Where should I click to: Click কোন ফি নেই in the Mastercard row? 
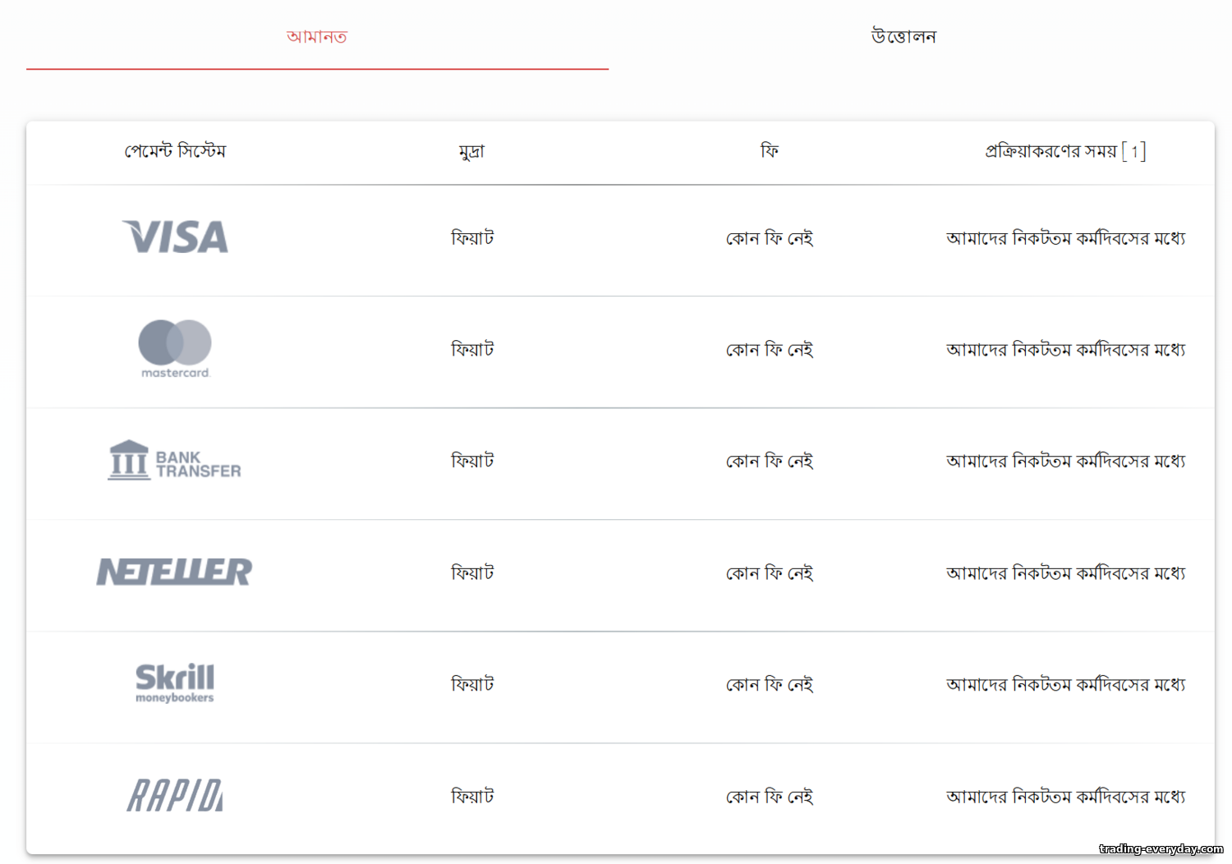770,350
